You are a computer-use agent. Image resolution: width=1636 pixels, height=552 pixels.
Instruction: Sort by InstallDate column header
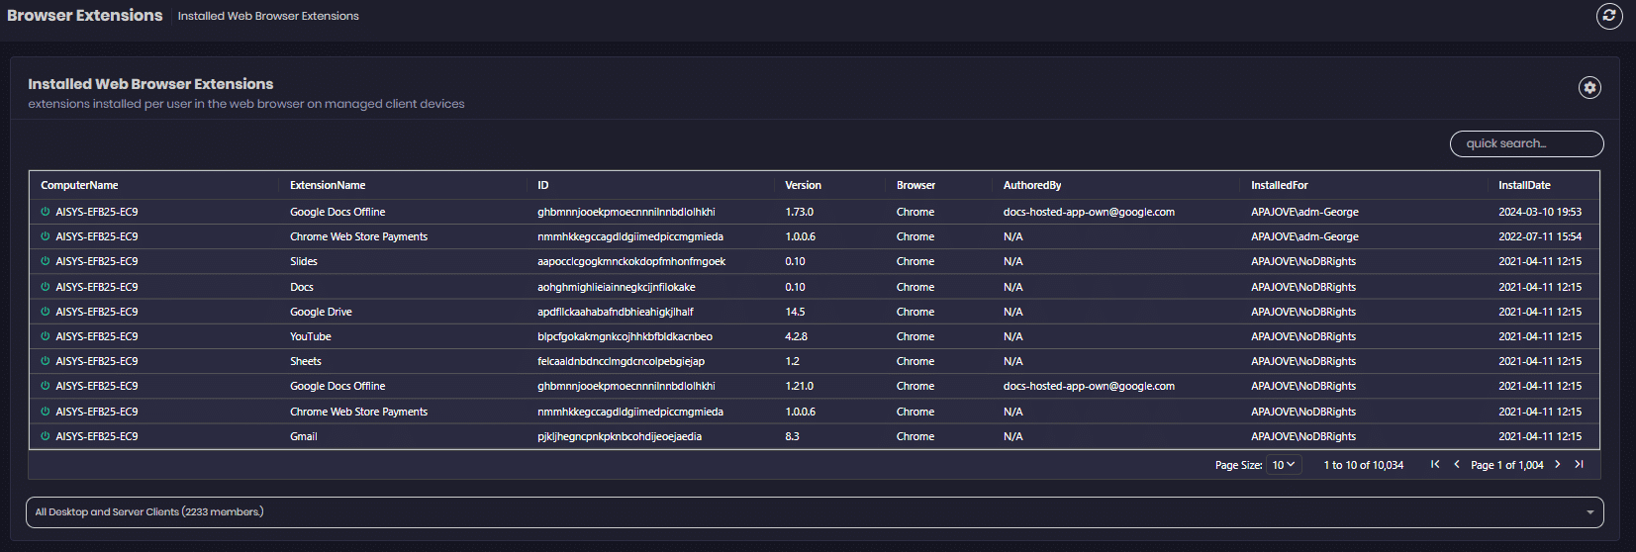point(1524,186)
